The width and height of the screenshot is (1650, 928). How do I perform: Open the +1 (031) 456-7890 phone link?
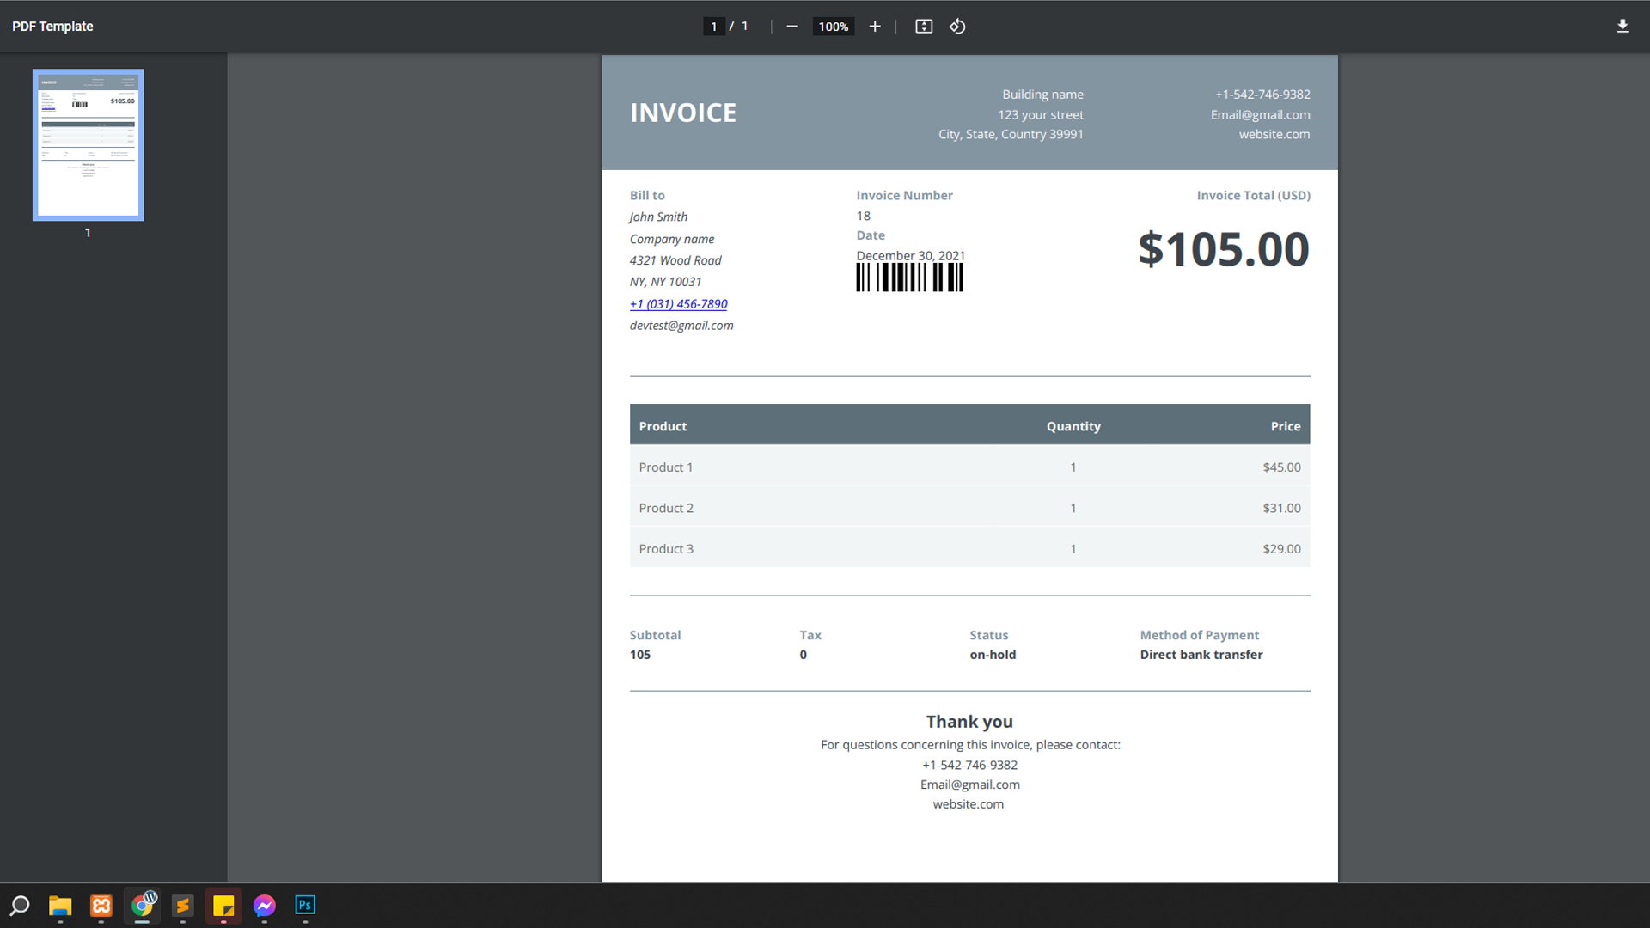[x=678, y=304]
